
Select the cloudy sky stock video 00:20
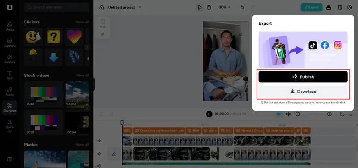pos(77,94)
